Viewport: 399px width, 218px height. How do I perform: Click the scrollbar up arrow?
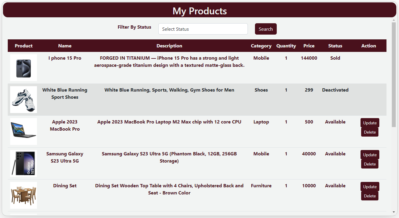394,20
